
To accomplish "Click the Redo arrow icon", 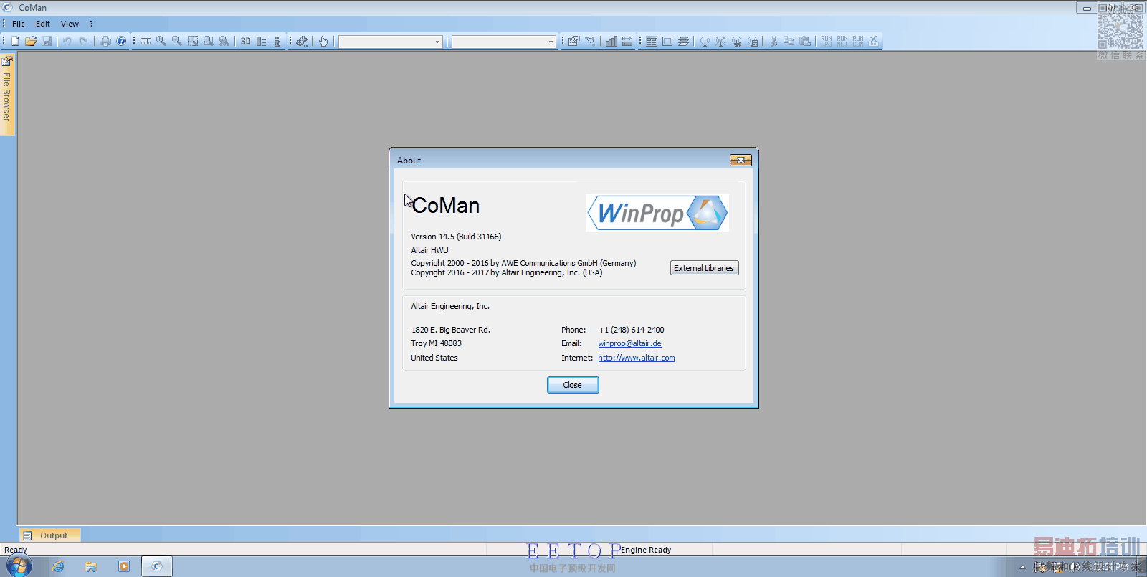I will [x=83, y=41].
